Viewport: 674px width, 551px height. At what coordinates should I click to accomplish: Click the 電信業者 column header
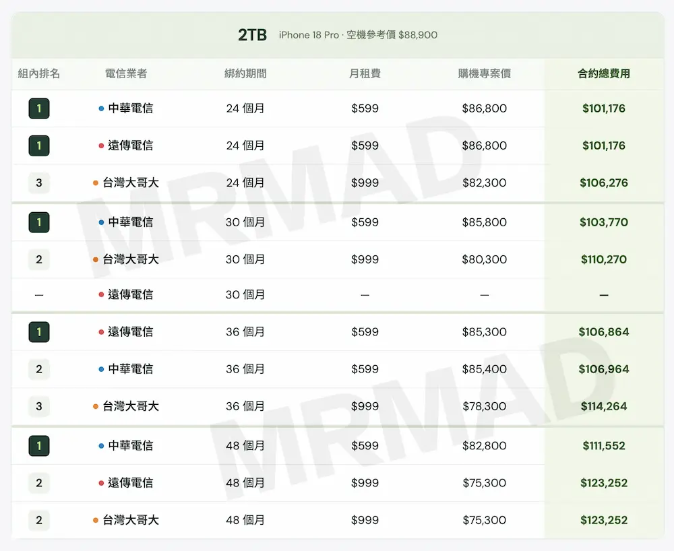tap(126, 73)
